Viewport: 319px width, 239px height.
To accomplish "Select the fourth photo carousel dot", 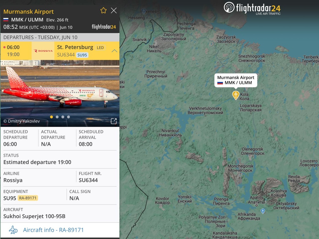I will coord(69,117).
